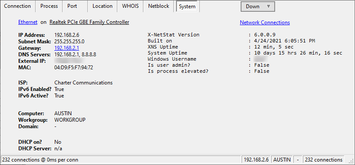Select the computer name AUSTIN value
Screen dimensions: 355x165
pyautogui.click(x=63, y=113)
